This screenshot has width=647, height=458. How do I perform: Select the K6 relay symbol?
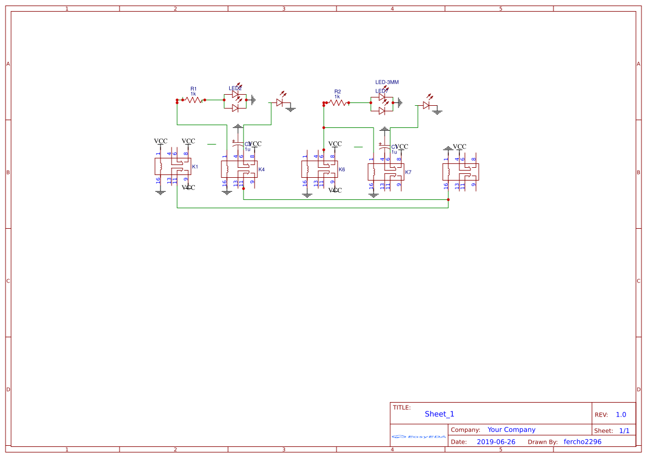coord(319,169)
